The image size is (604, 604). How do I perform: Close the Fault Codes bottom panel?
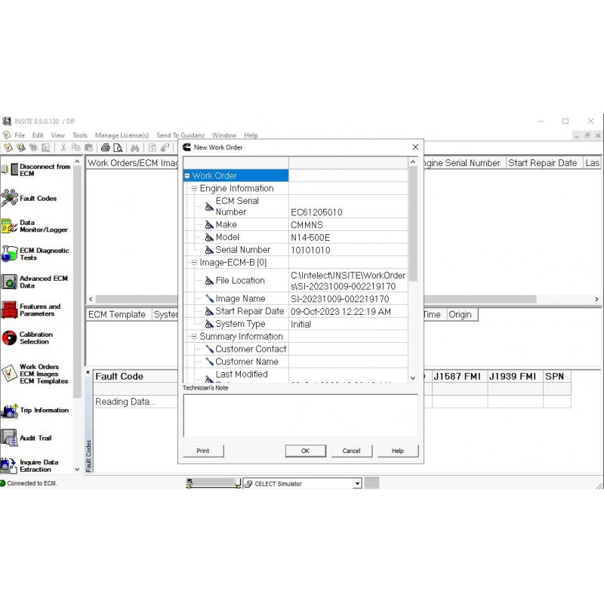[x=88, y=372]
